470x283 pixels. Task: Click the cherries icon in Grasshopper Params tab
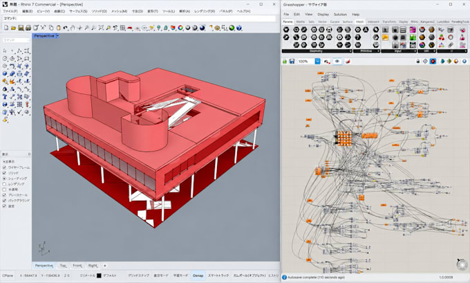[x=441, y=37]
